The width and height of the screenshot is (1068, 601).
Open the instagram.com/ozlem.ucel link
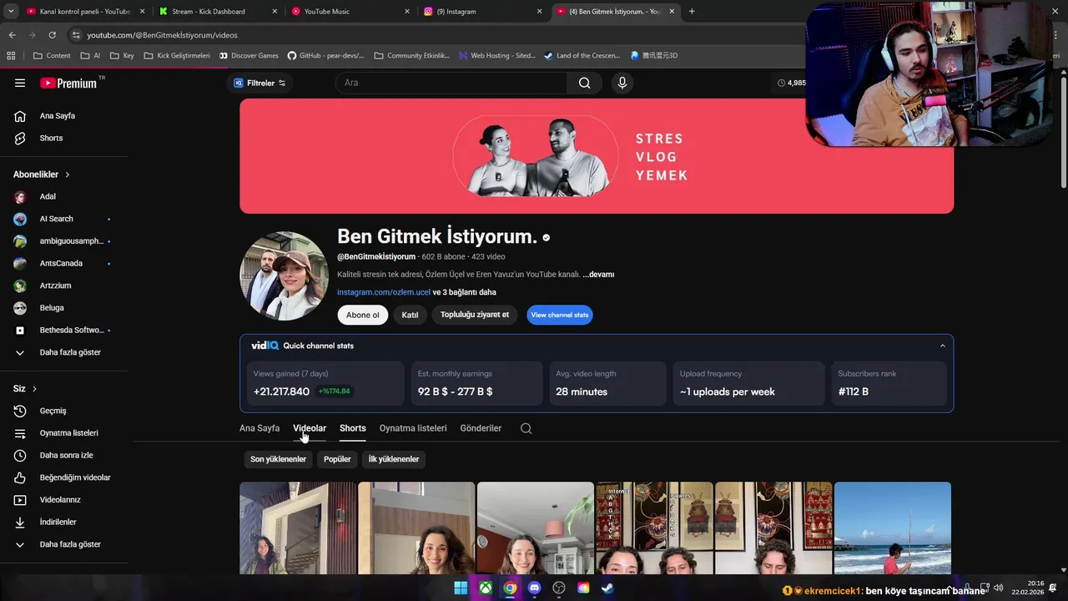coord(384,292)
